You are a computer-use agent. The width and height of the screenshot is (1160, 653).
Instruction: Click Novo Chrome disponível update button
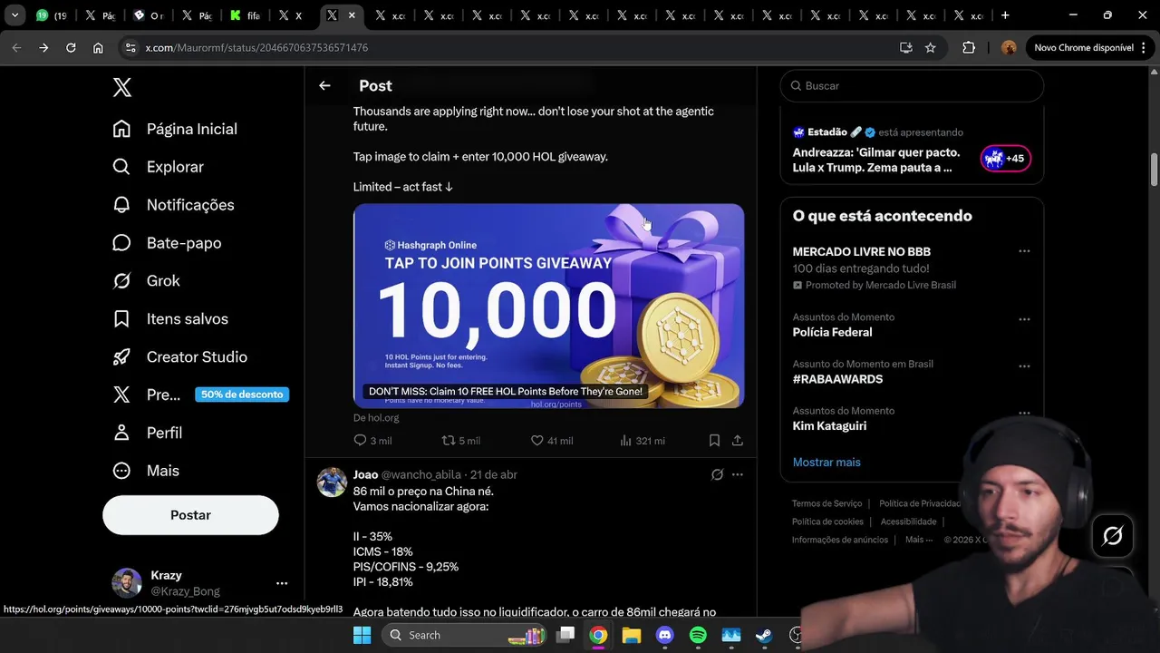[x=1090, y=47]
